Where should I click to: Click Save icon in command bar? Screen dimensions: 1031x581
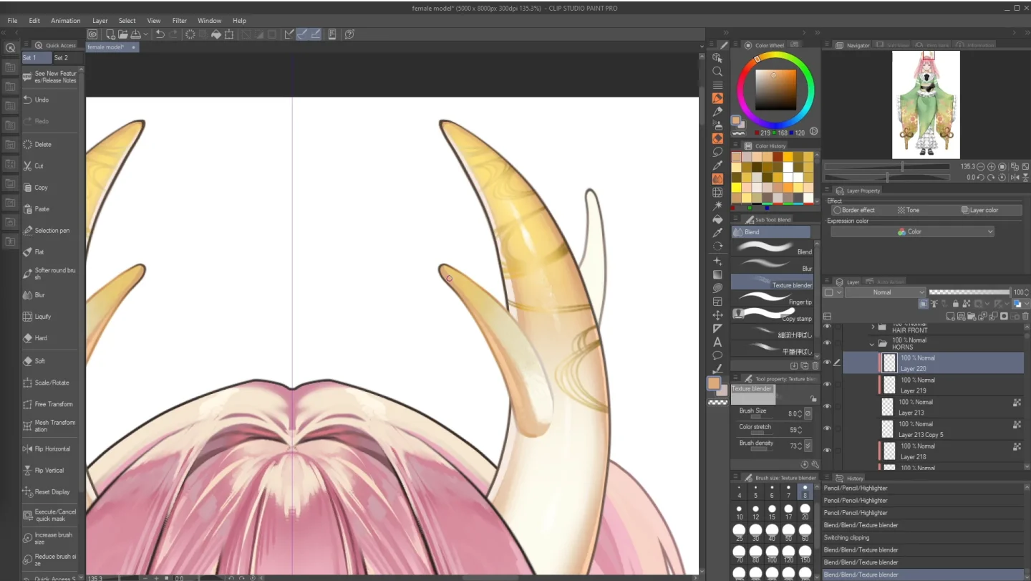pyautogui.click(x=135, y=34)
